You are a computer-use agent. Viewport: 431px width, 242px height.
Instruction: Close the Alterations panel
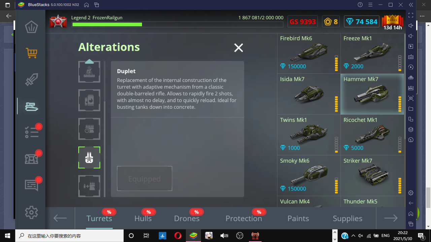pyautogui.click(x=238, y=48)
